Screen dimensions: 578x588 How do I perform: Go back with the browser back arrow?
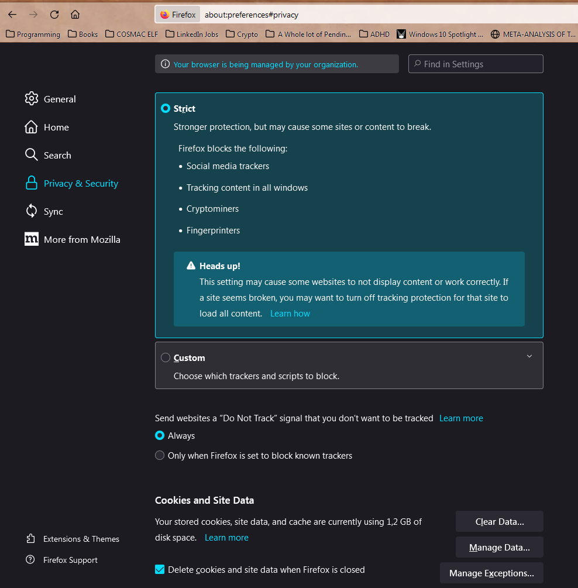tap(12, 15)
